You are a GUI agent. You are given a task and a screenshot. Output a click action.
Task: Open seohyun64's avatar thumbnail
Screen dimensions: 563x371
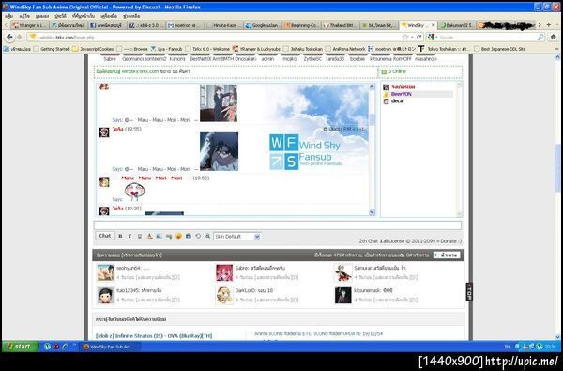pos(105,273)
